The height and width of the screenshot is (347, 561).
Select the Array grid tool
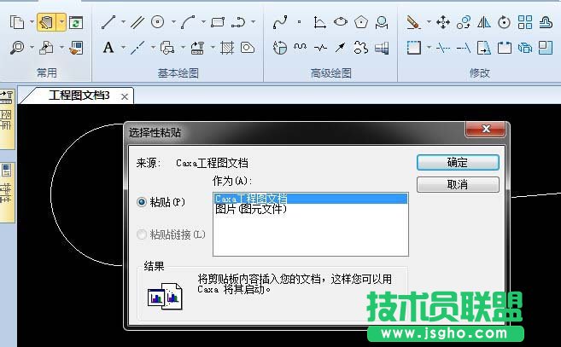pyautogui.click(x=525, y=22)
